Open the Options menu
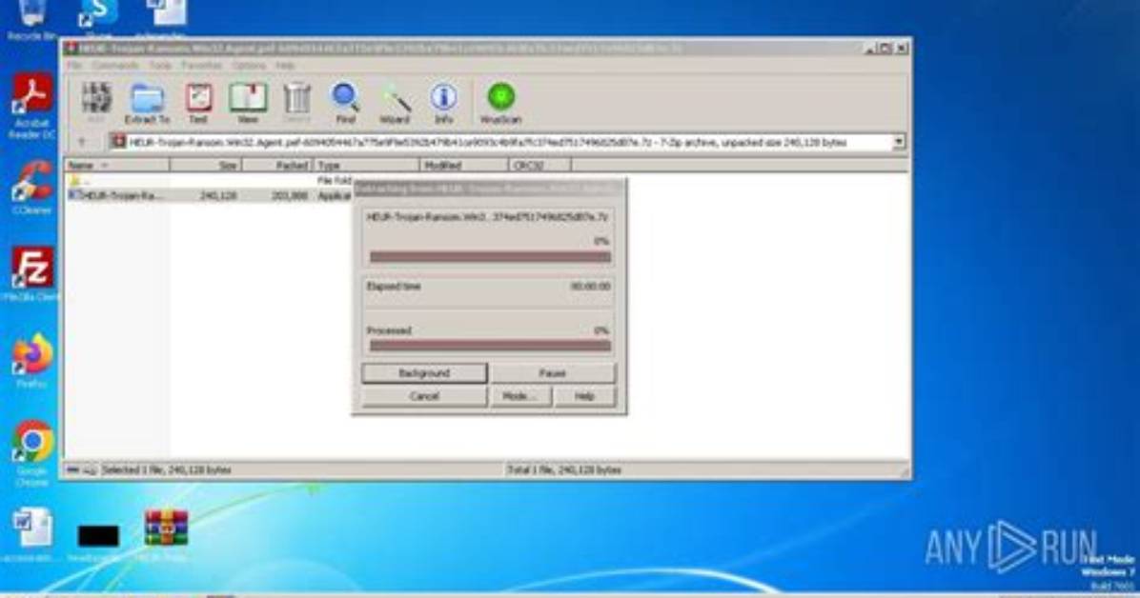Viewport: 1140px width, 598px height. click(x=249, y=66)
